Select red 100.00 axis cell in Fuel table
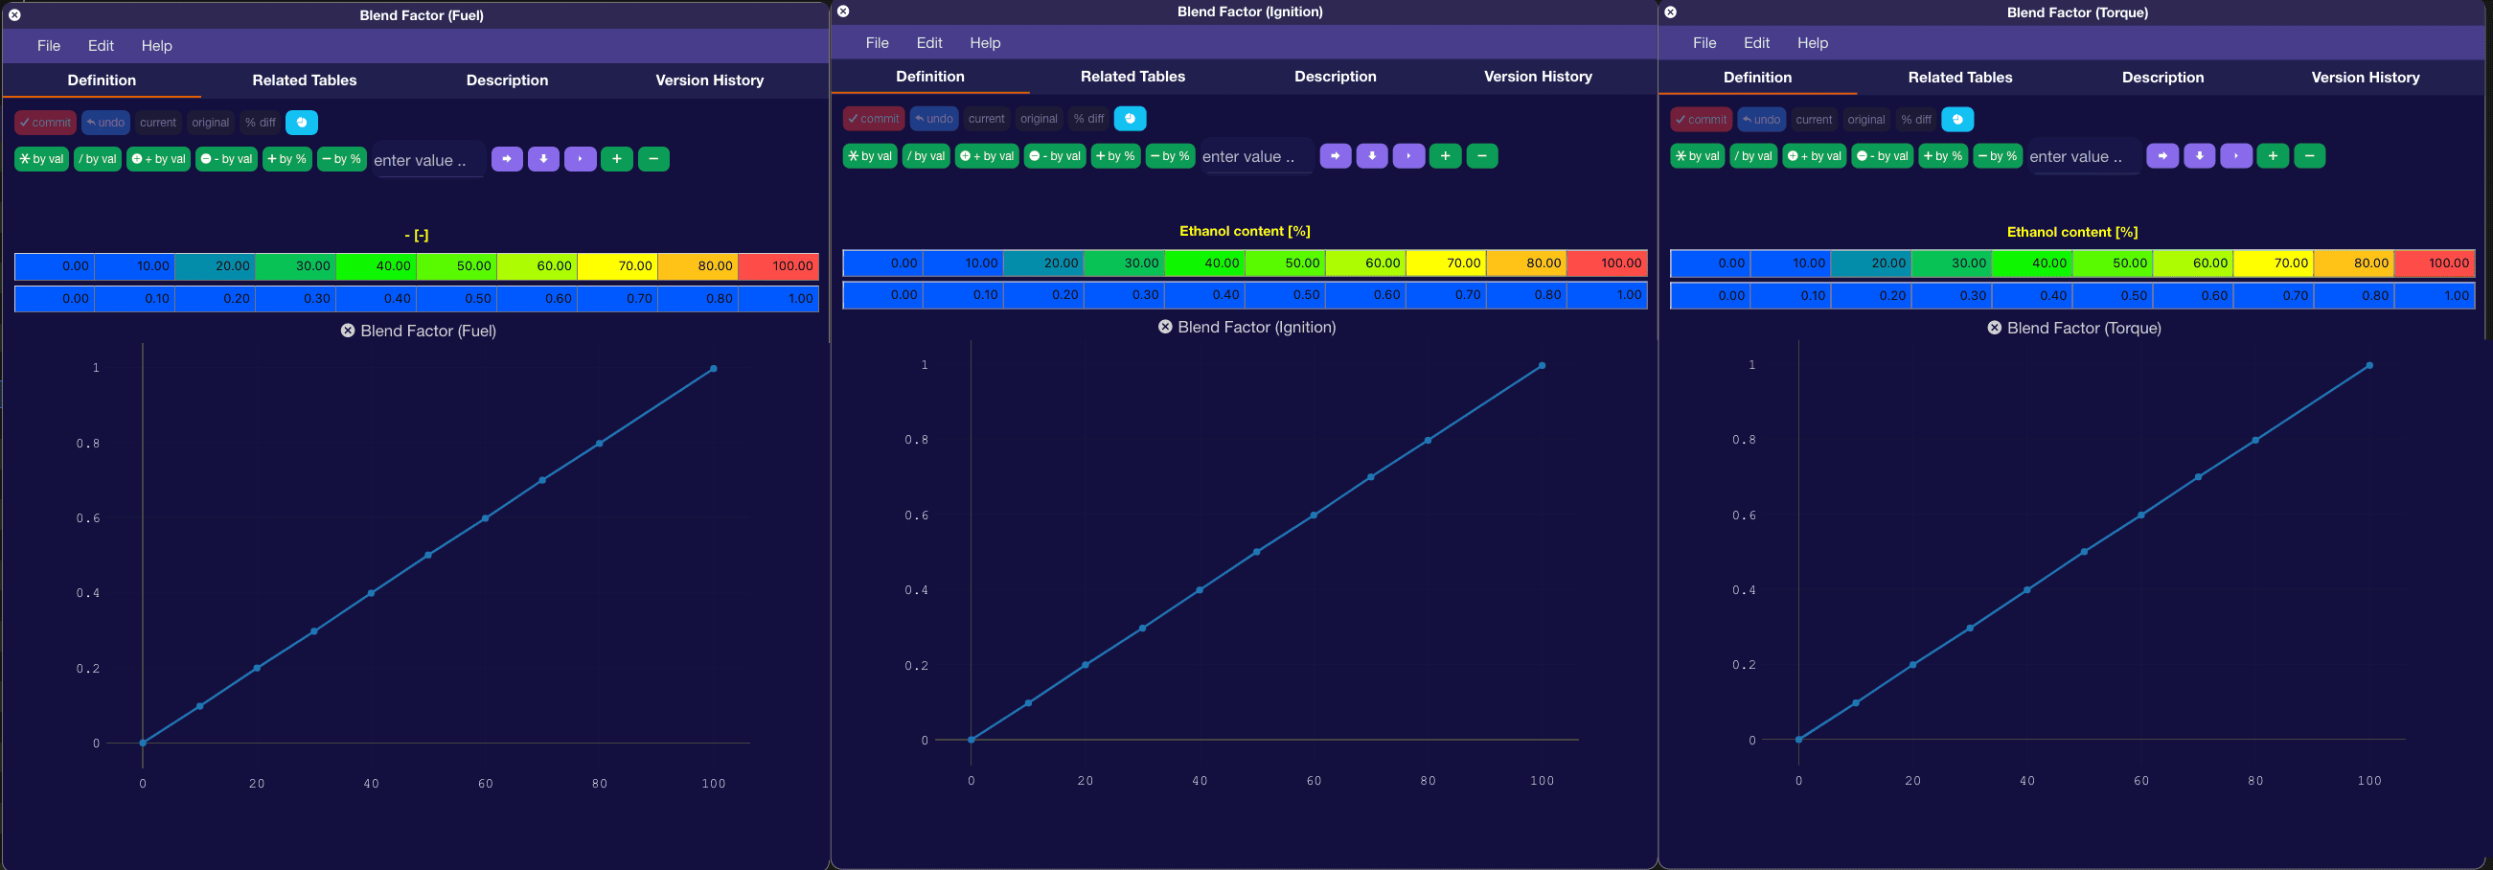Image resolution: width=2493 pixels, height=870 pixels. click(778, 266)
